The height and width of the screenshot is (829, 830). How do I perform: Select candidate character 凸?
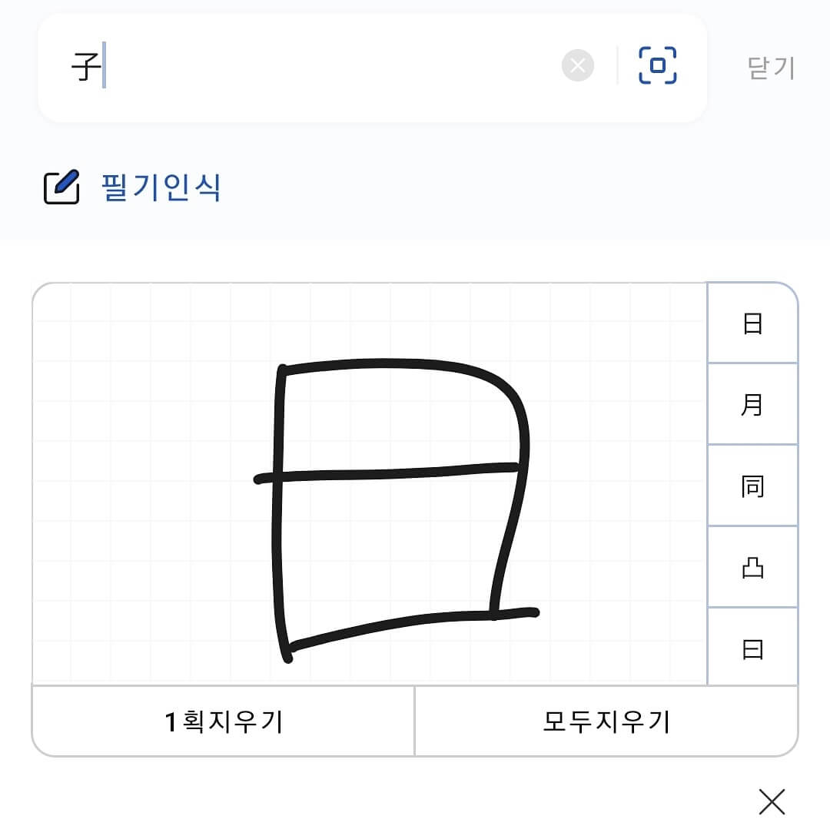point(752,566)
